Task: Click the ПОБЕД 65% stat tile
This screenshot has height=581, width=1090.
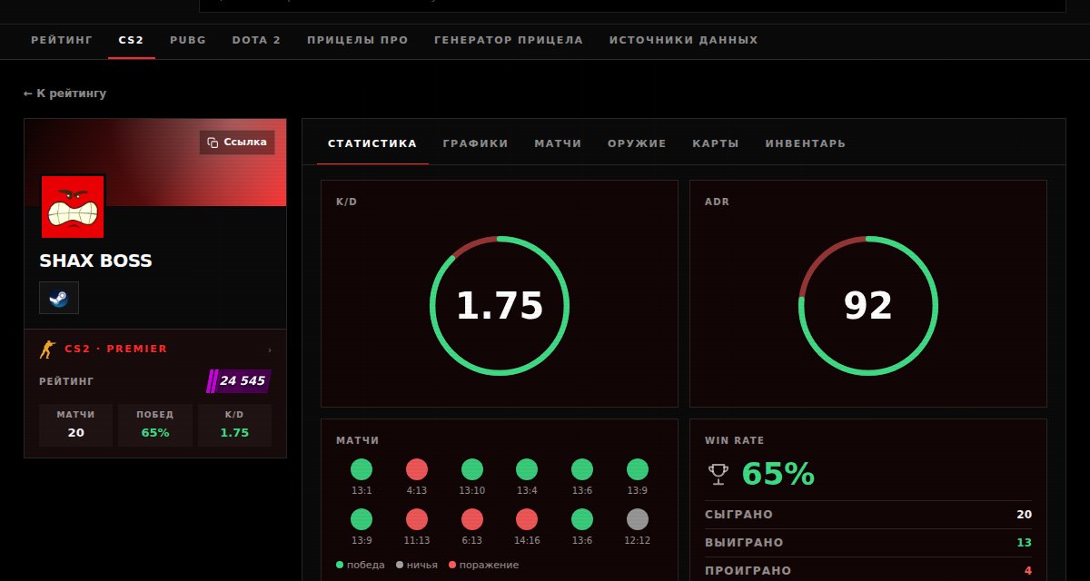Action: pos(155,425)
